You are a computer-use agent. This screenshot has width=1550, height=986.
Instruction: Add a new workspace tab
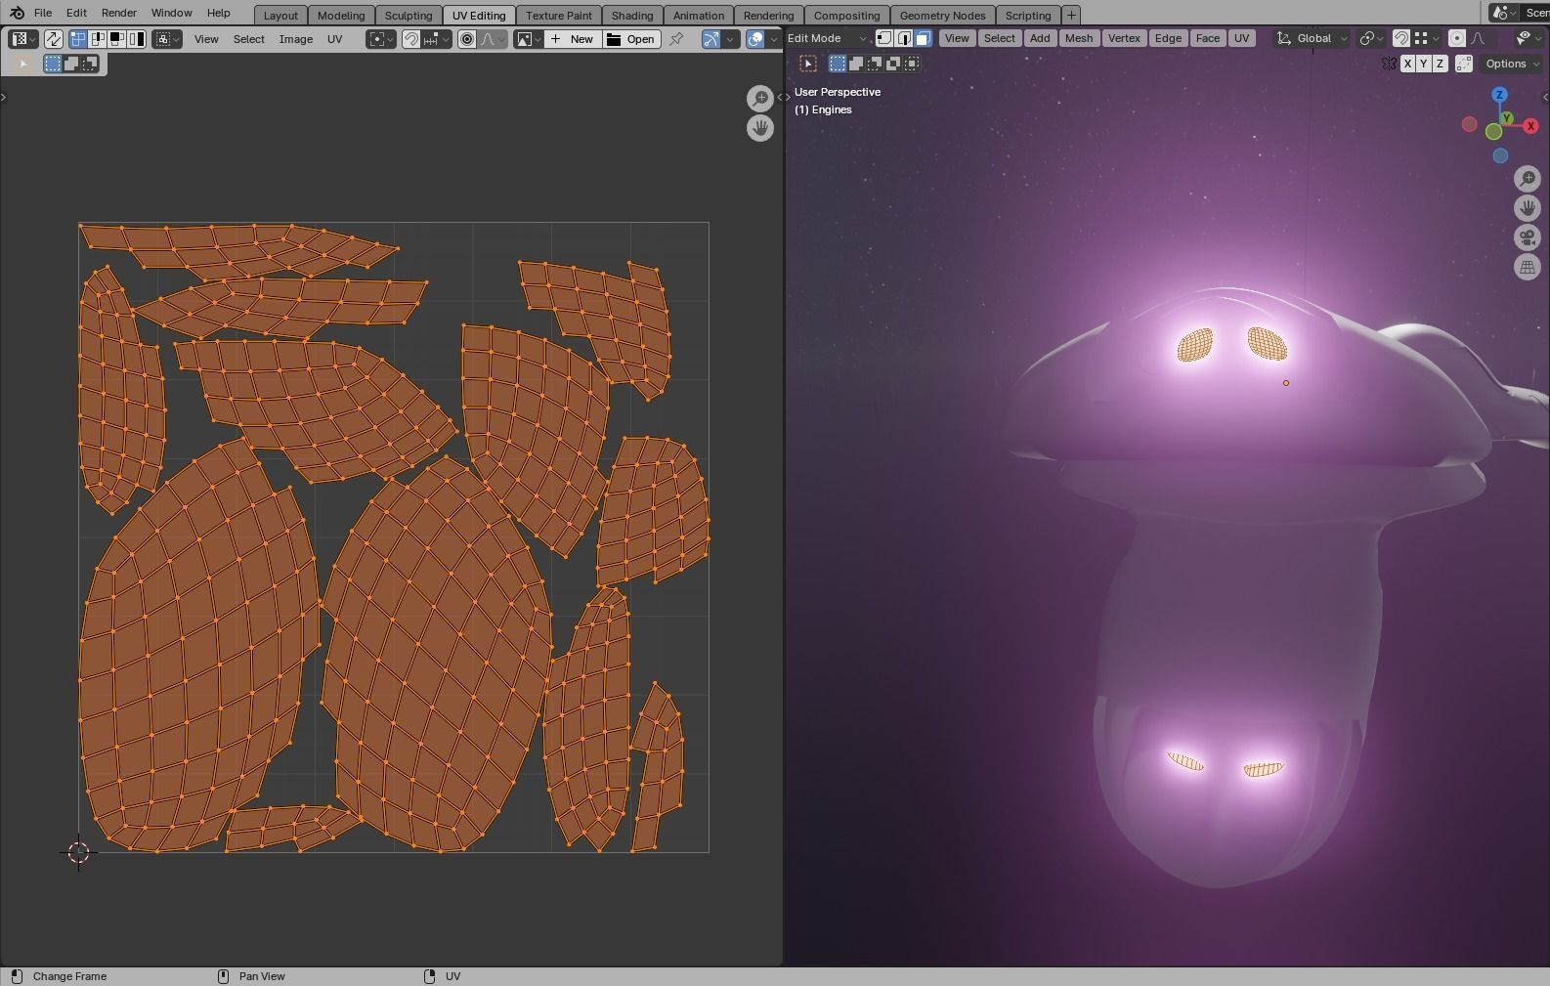1071,15
